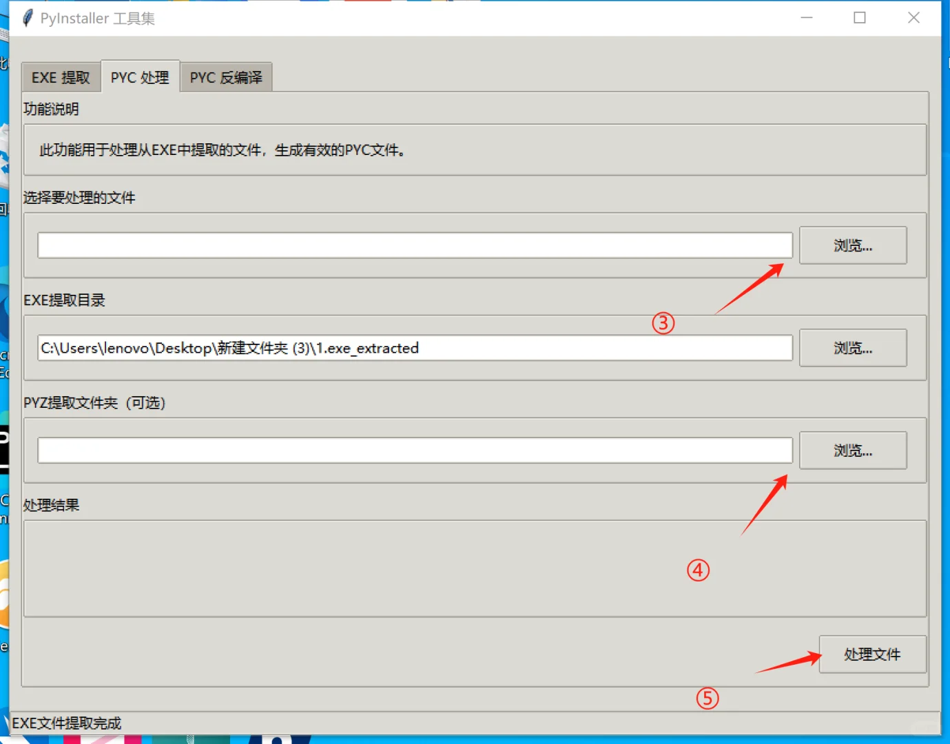Open the PYC 反编译 tab
The height and width of the screenshot is (744, 950).
coord(226,76)
